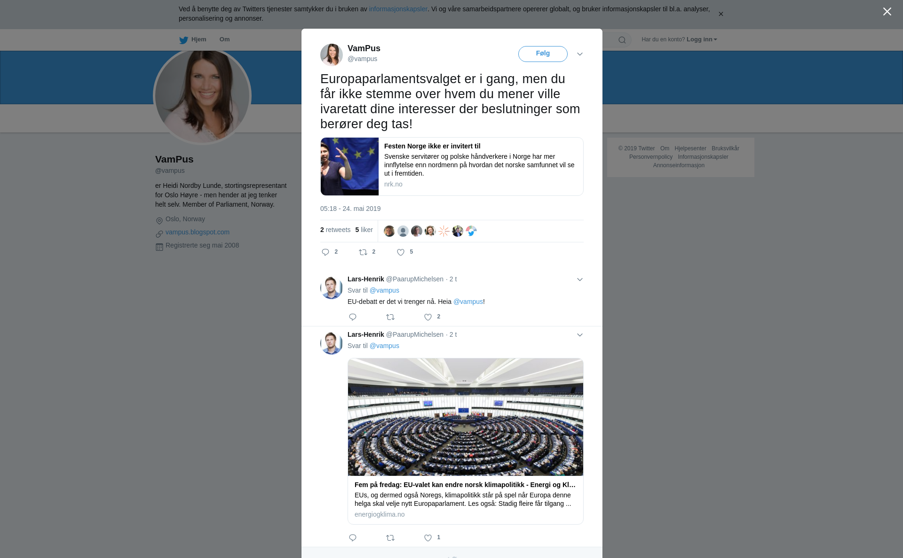Click the reply icon on main tweet
Viewport: 903px width, 558px height.
point(325,252)
